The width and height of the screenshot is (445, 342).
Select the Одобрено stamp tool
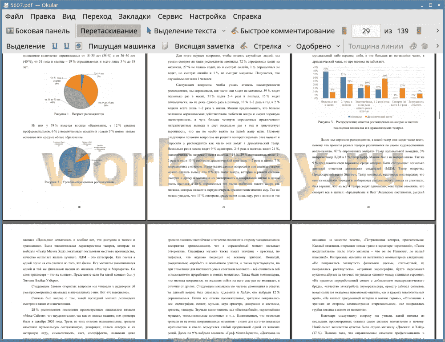[x=313, y=46]
